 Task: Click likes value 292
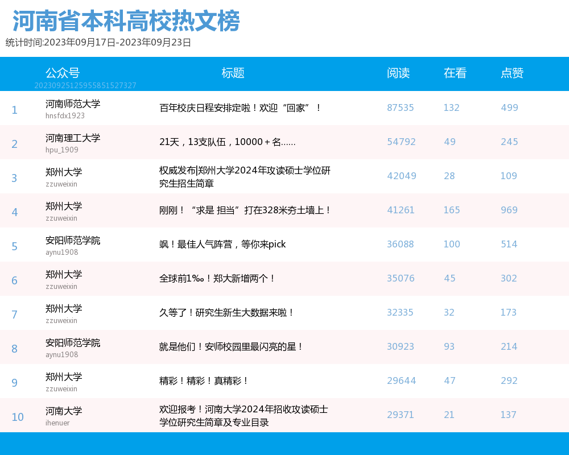pyautogui.click(x=509, y=380)
